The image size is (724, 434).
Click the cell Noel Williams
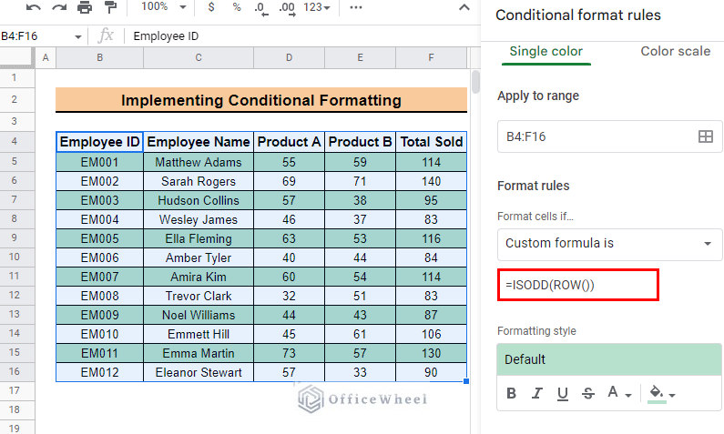tap(199, 315)
